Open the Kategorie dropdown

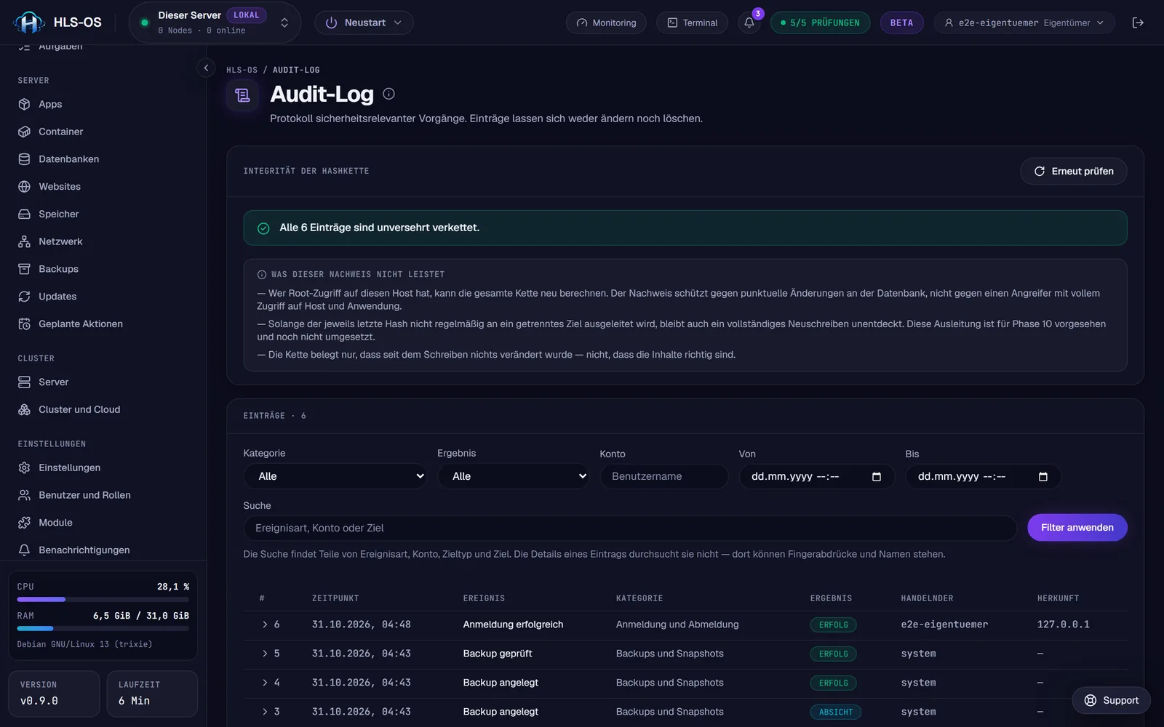[x=335, y=476]
